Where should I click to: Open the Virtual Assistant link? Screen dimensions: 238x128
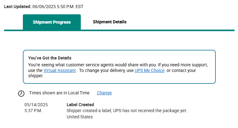pyautogui.click(x=59, y=71)
